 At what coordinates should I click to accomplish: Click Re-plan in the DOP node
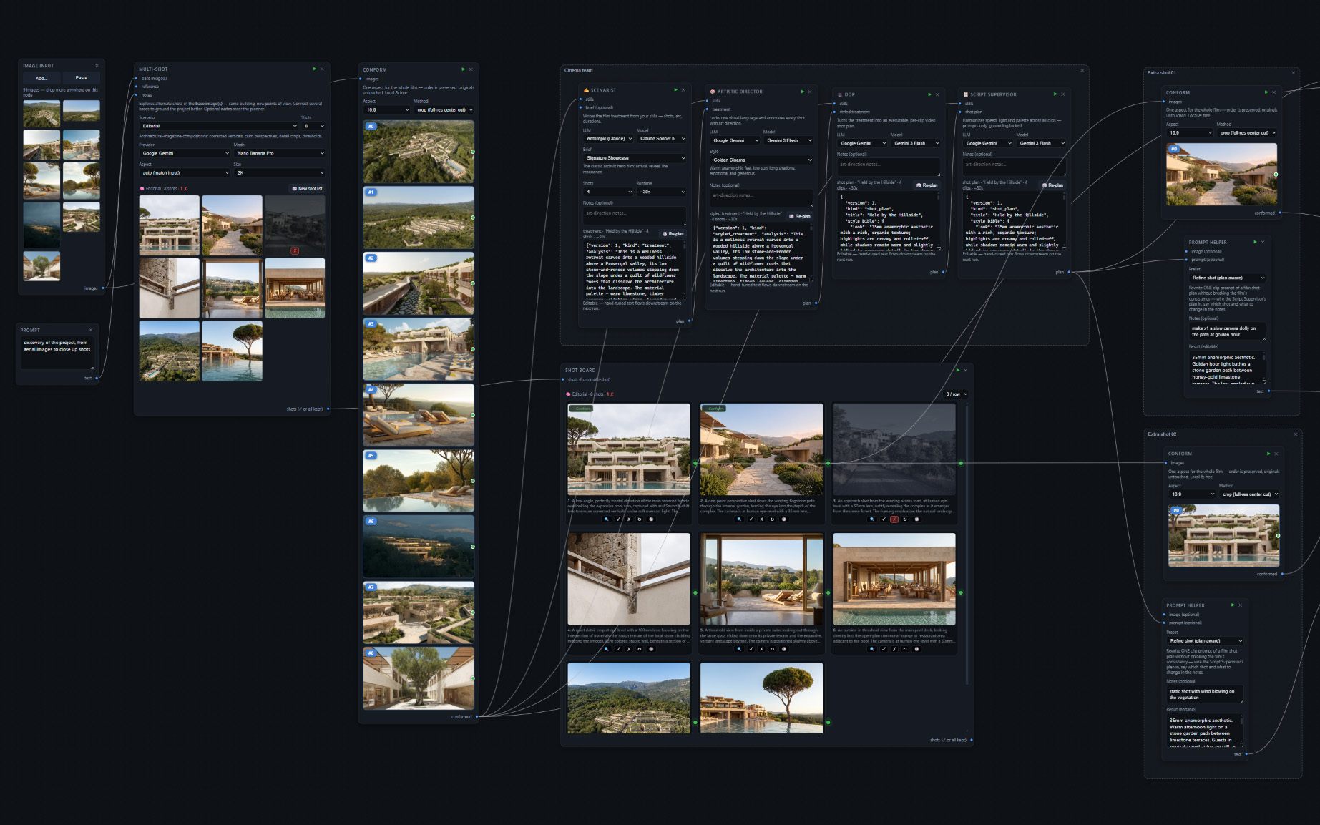tap(927, 185)
